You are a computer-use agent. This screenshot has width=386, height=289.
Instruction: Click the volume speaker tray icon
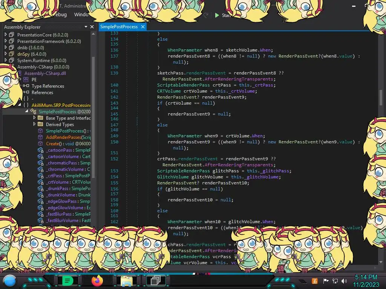(344, 281)
